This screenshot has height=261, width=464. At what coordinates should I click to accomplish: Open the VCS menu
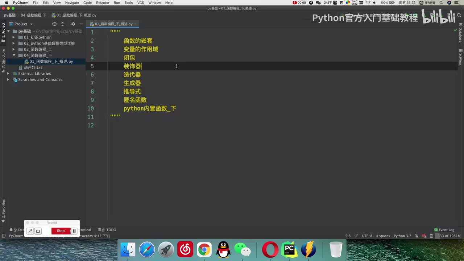pyautogui.click(x=140, y=3)
